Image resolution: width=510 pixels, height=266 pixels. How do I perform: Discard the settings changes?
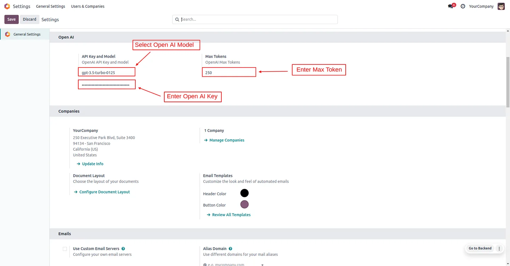(x=29, y=19)
